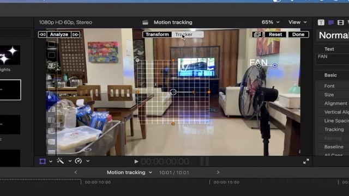
Task: Click the tracker source icon beside Reset
Action: pos(257,34)
